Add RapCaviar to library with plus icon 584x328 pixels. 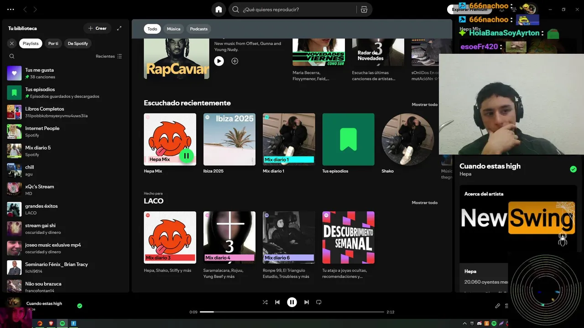click(235, 61)
